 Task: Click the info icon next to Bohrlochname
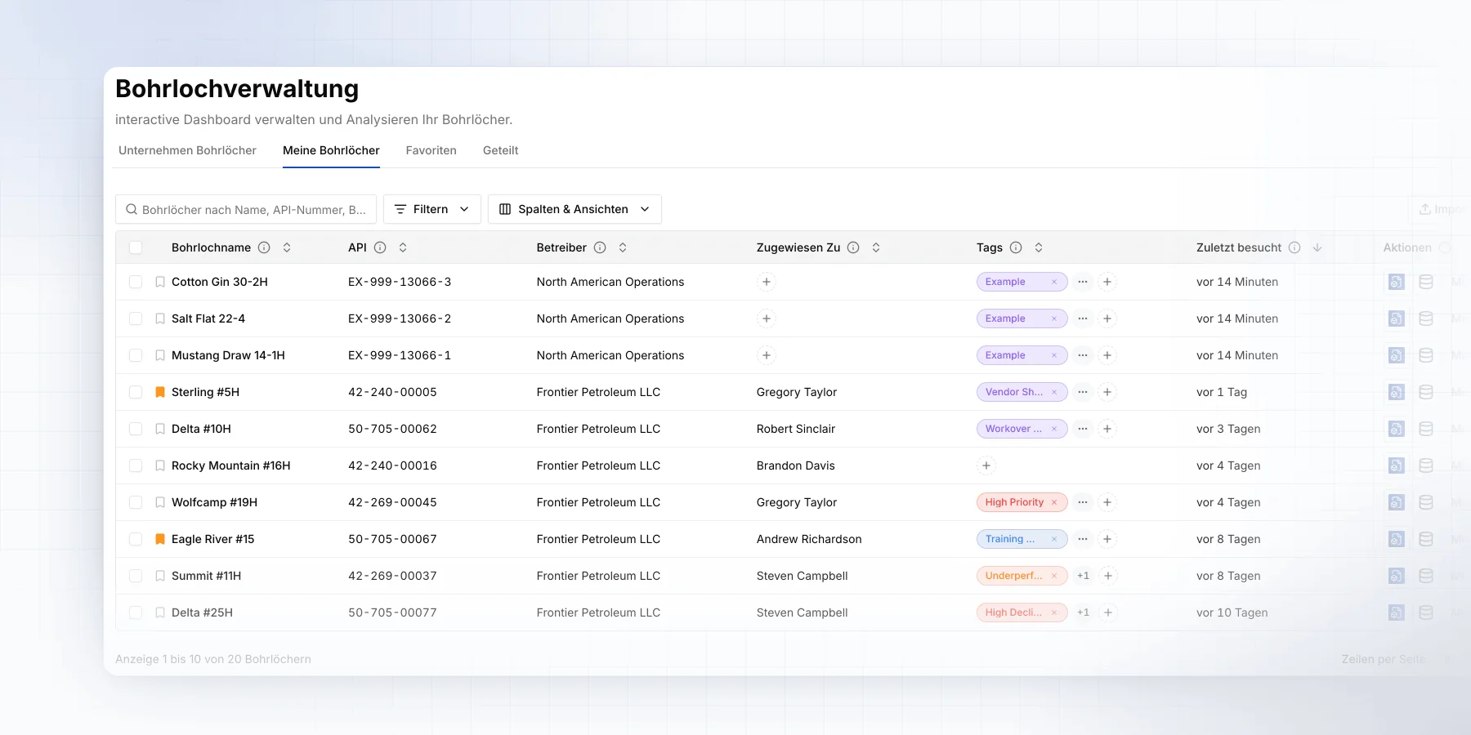point(264,247)
